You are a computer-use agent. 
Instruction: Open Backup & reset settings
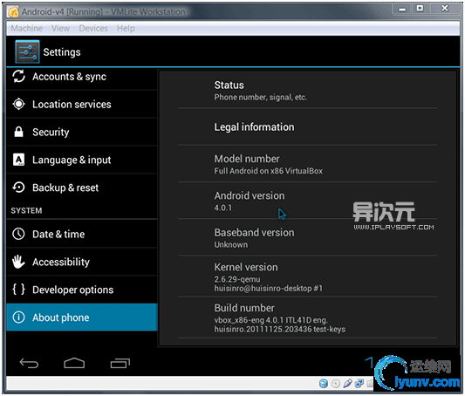(x=82, y=188)
